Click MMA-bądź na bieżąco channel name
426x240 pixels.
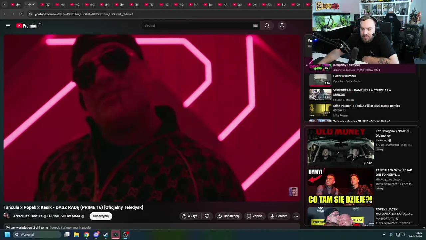389,179
